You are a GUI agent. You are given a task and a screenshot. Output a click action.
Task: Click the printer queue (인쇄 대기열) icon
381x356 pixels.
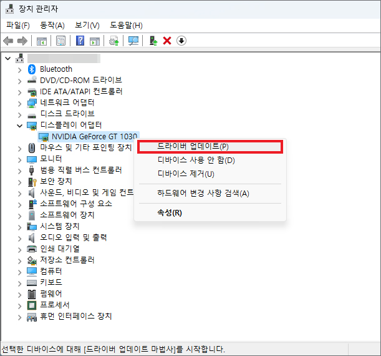(x=32, y=249)
